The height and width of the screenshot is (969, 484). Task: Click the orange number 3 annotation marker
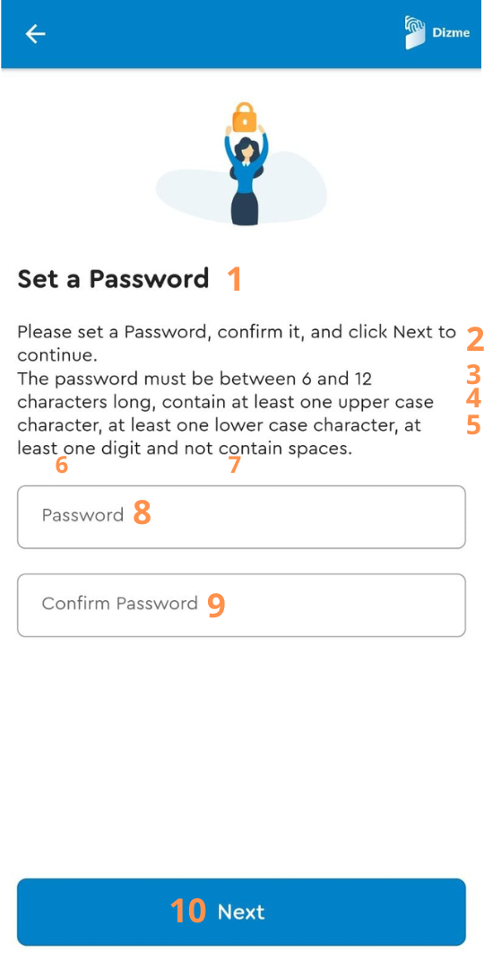pyautogui.click(x=473, y=375)
